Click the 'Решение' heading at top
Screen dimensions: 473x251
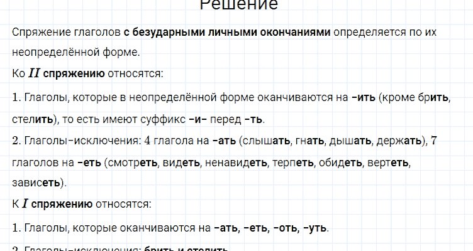click(238, 5)
